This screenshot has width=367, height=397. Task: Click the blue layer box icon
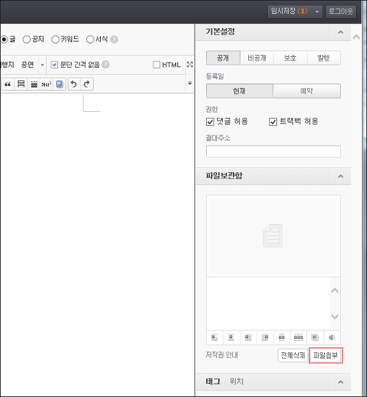coord(59,84)
